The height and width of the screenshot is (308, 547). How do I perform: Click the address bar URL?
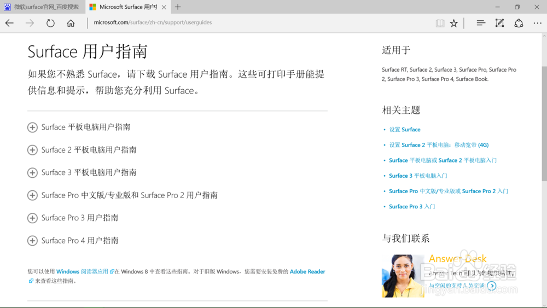(153, 22)
